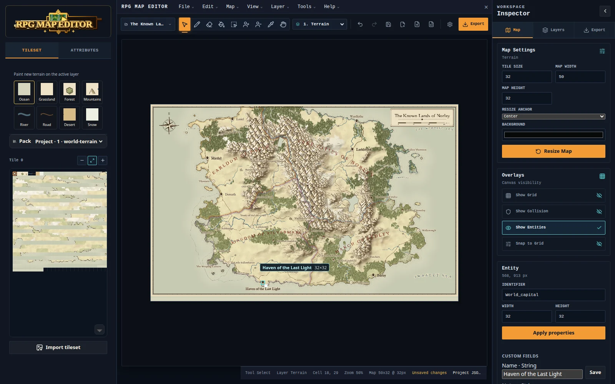615x384 pixels.
Task: Pick the Pencil draw tool
Action: (197, 24)
